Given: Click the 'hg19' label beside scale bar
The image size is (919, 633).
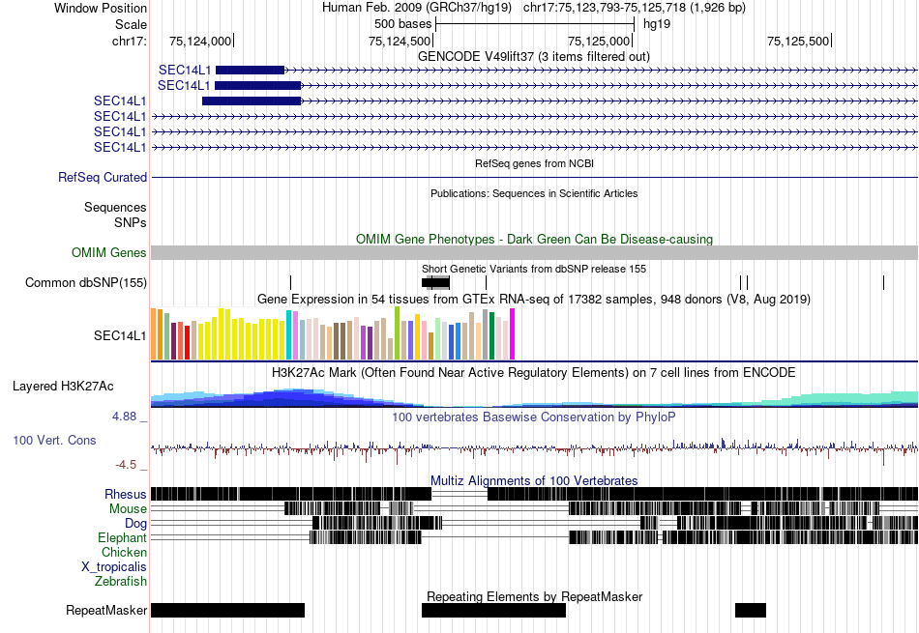Looking at the screenshot, I should pyautogui.click(x=657, y=24).
